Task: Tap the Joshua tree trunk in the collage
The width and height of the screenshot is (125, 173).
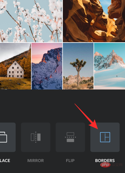Action: pos(78,78)
